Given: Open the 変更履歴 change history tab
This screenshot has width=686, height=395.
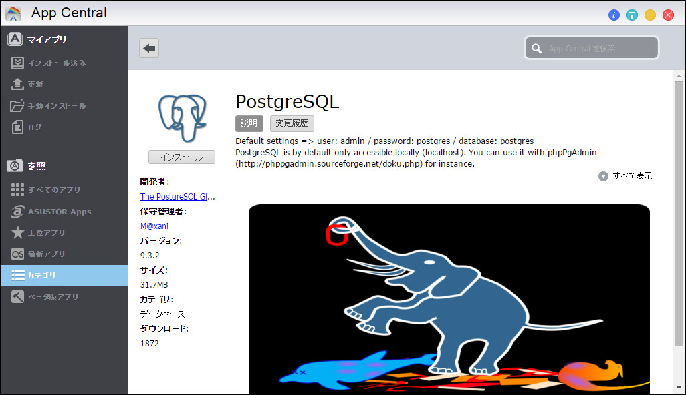Looking at the screenshot, I should coord(292,123).
